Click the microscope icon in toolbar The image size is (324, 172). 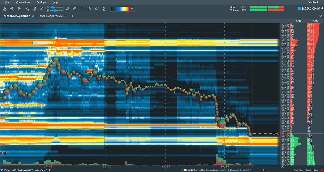tap(35, 9)
